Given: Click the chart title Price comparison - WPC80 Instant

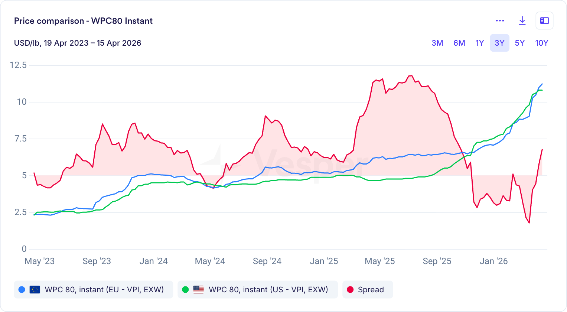Looking at the screenshot, I should (83, 21).
